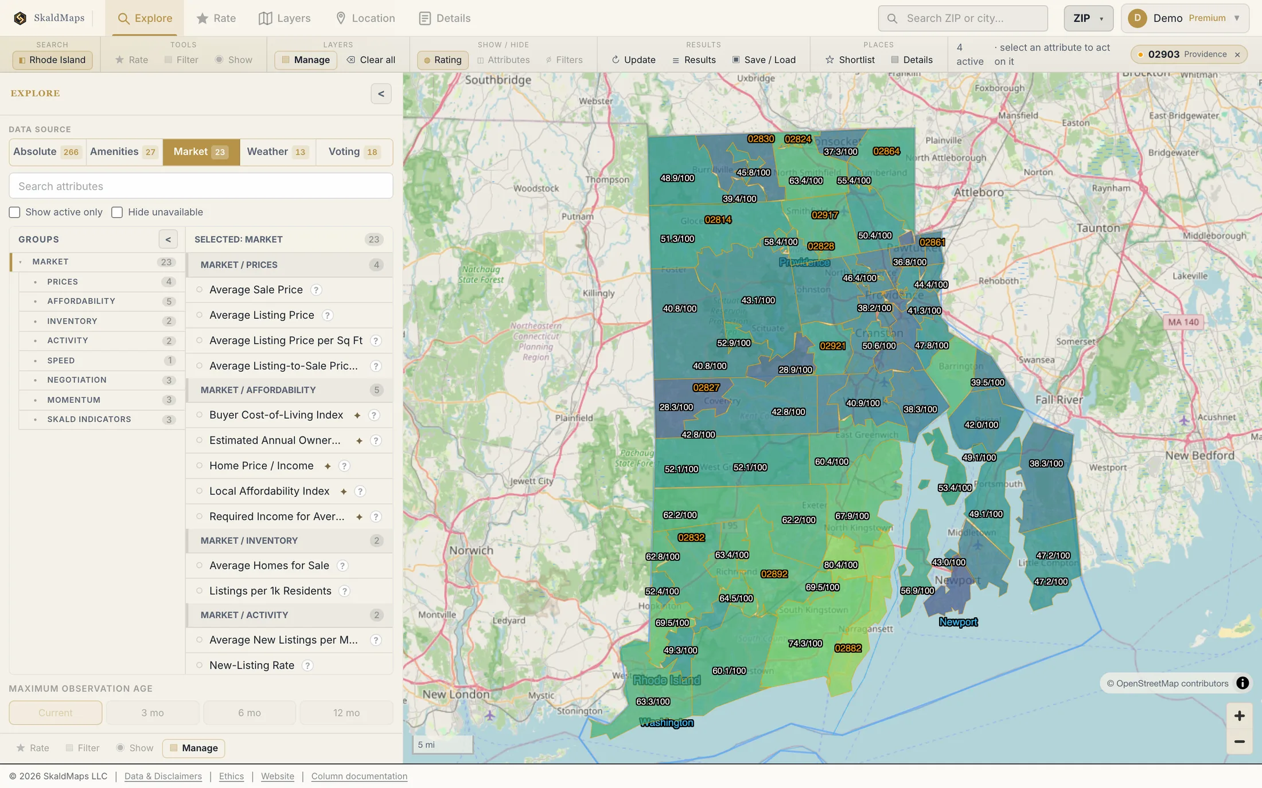Open the map attribution info icon
The image size is (1262, 788).
pos(1242,683)
